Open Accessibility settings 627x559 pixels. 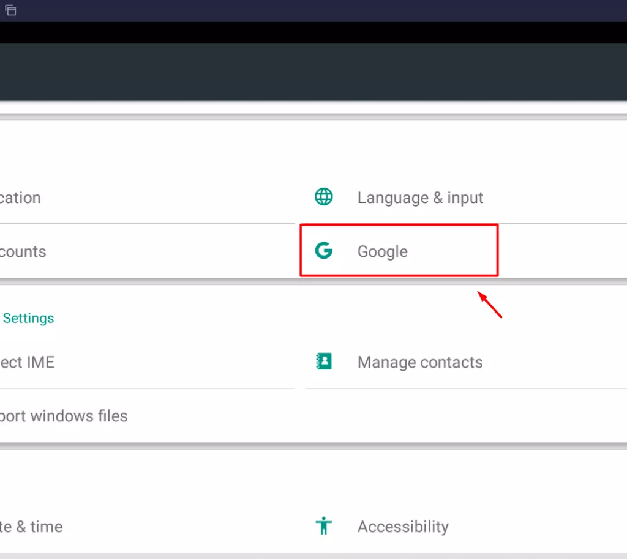click(465, 526)
